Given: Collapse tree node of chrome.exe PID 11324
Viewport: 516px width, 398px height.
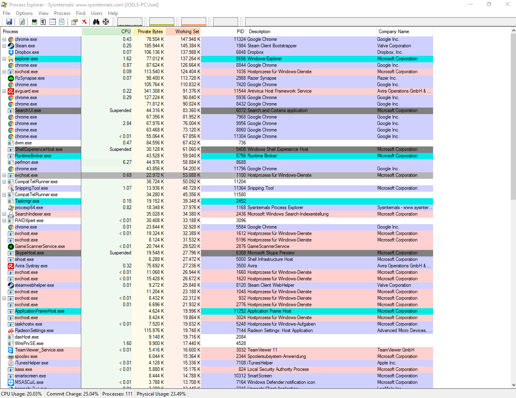Looking at the screenshot, I should [4, 39].
